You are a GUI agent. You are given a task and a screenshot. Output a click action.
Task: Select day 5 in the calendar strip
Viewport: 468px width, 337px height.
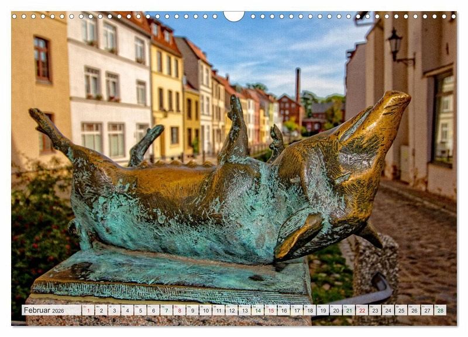[140, 310]
